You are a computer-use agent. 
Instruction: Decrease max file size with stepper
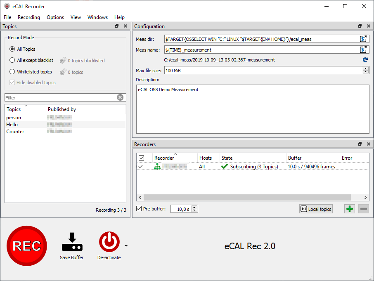click(x=366, y=72)
